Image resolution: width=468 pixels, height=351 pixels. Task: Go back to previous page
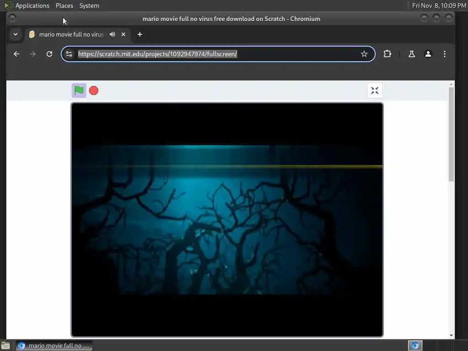[x=16, y=54]
